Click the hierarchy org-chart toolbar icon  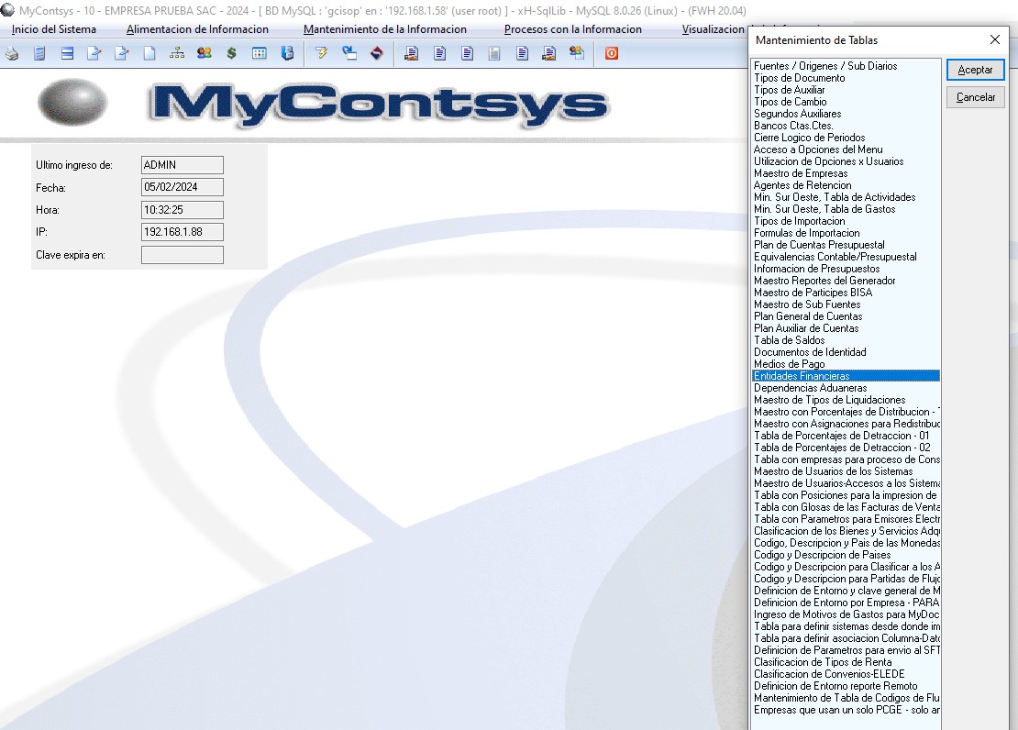[177, 54]
